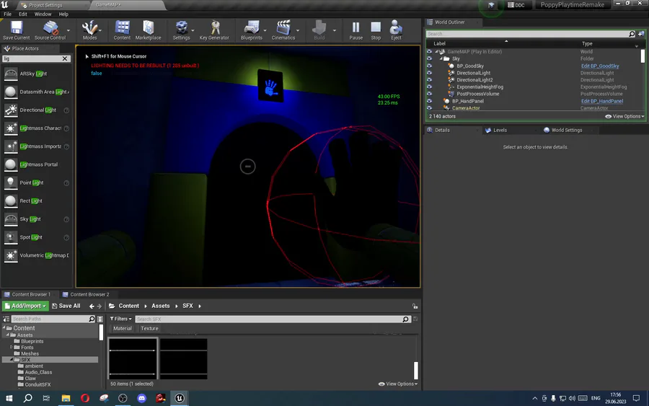The image size is (649, 406).
Task: Toggle visibility of ExponentialHeightFog actor
Action: 429,87
